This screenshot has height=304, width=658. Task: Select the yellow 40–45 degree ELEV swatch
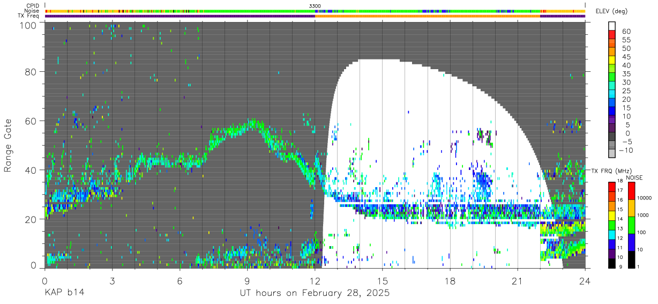[612, 61]
